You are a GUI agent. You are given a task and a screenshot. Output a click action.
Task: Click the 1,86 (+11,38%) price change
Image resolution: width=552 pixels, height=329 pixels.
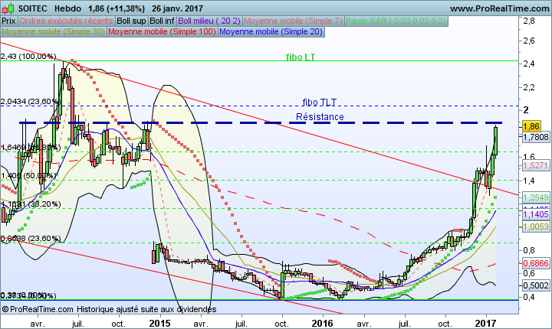point(117,8)
